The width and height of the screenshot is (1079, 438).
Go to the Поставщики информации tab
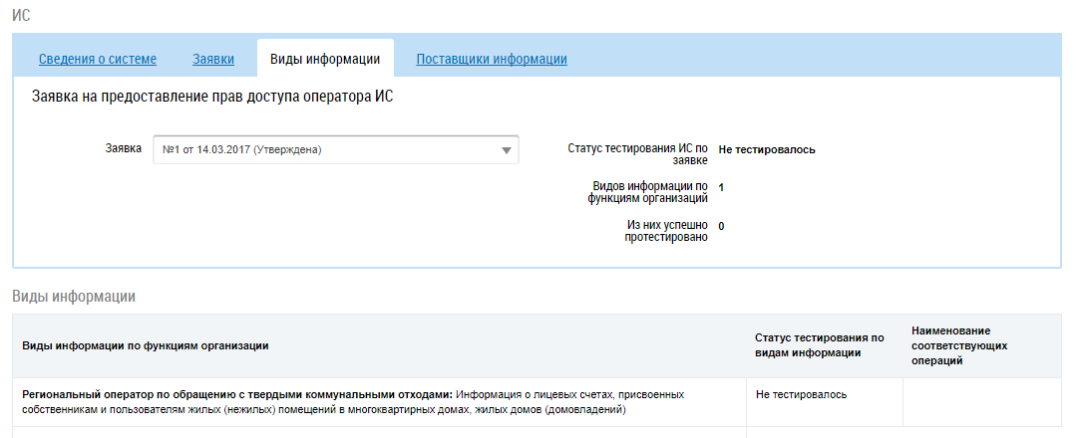(492, 59)
